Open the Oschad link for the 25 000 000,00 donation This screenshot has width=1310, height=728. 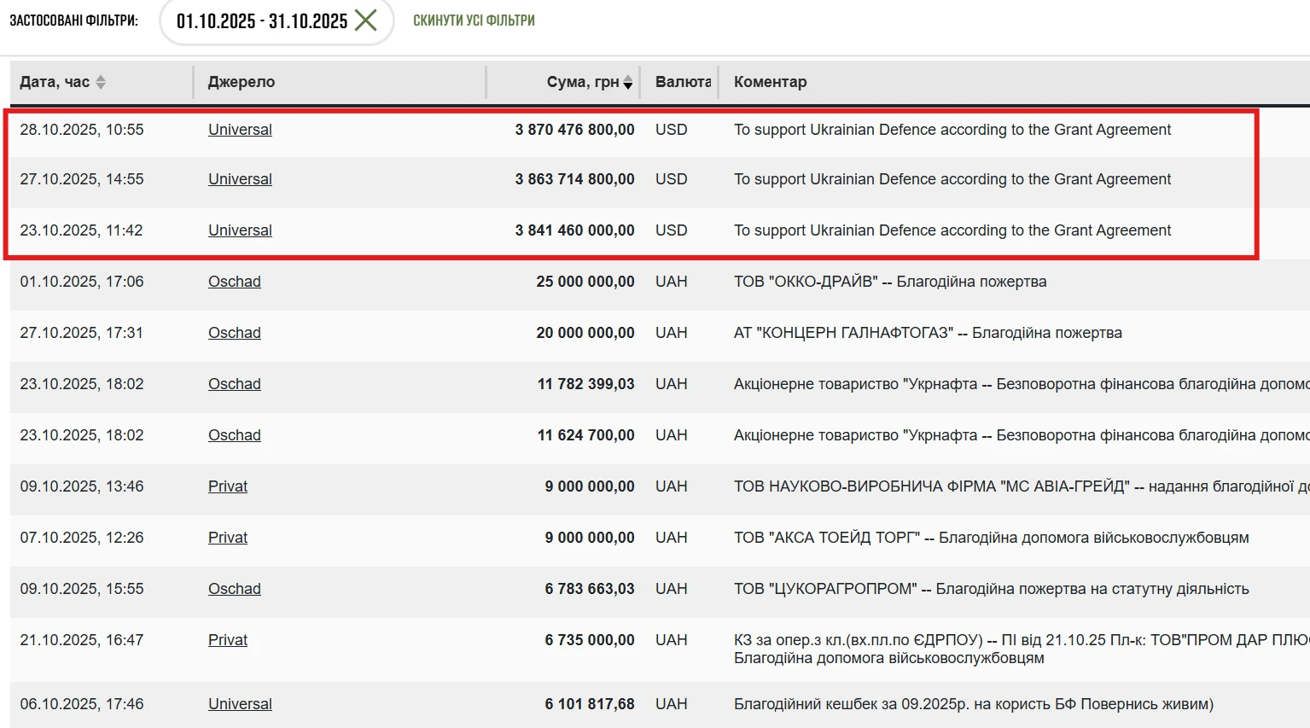(235, 282)
